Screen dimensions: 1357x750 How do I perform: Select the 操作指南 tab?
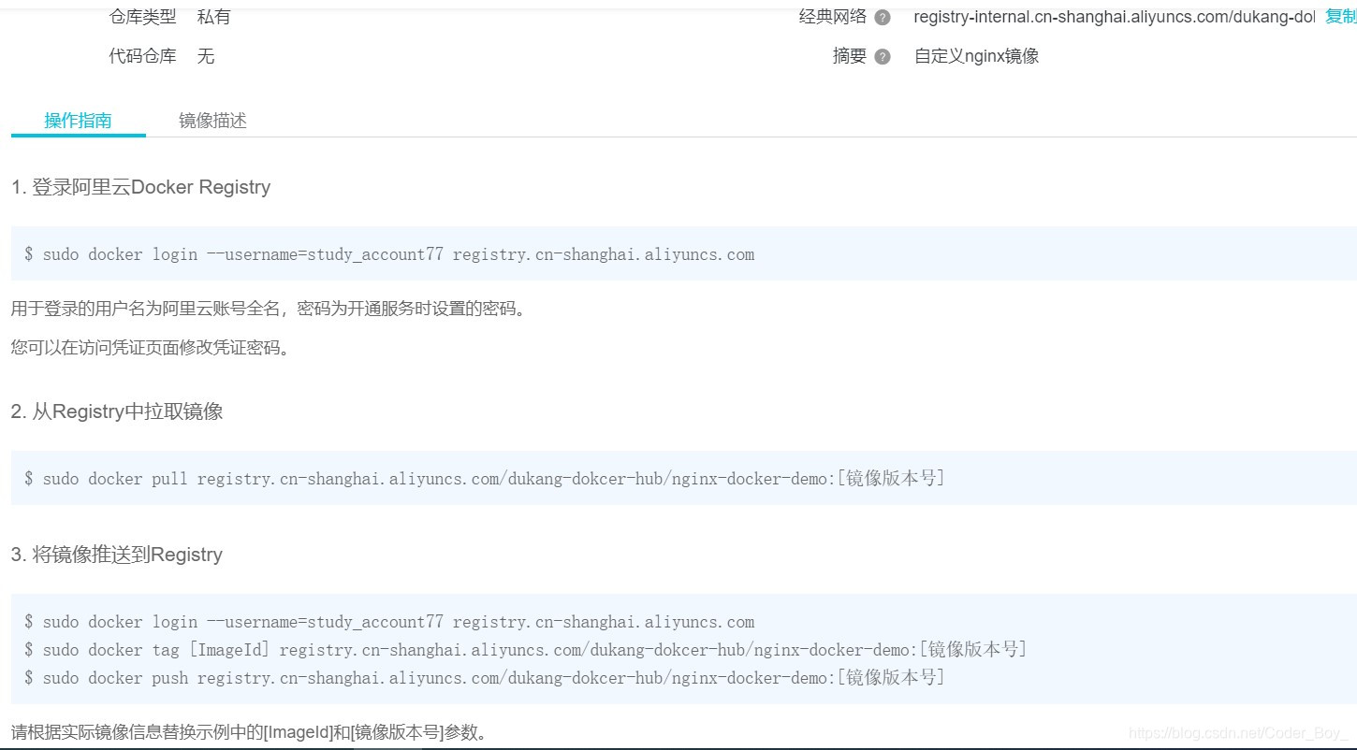click(x=77, y=120)
